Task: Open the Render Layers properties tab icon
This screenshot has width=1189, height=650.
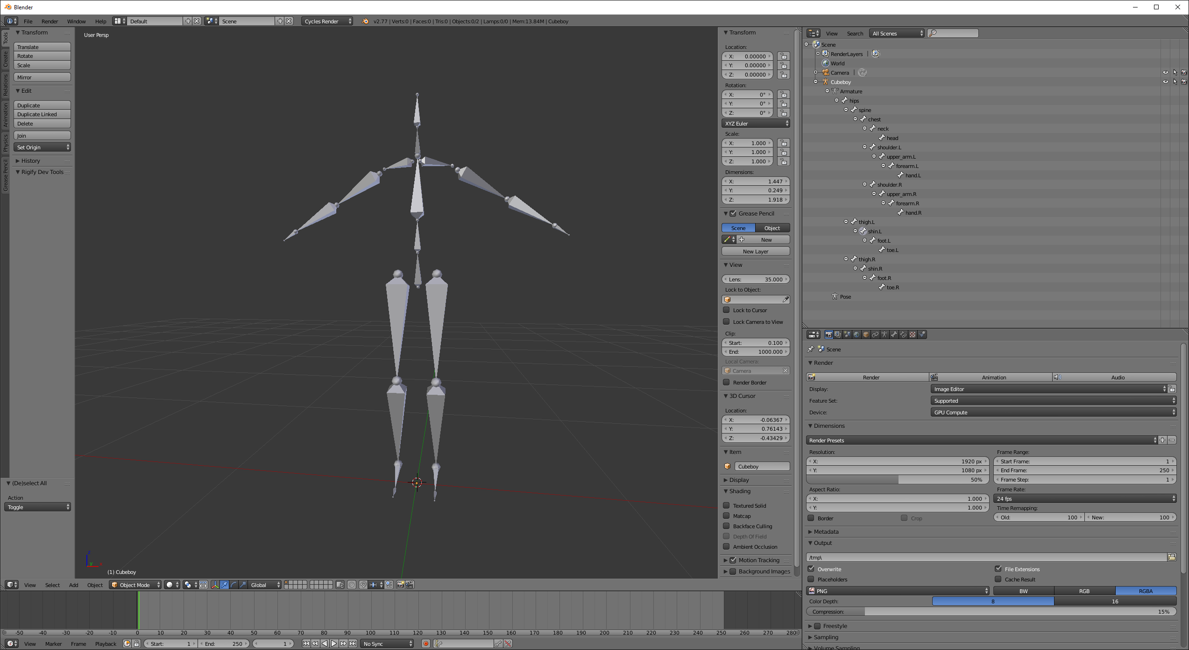Action: pos(838,335)
